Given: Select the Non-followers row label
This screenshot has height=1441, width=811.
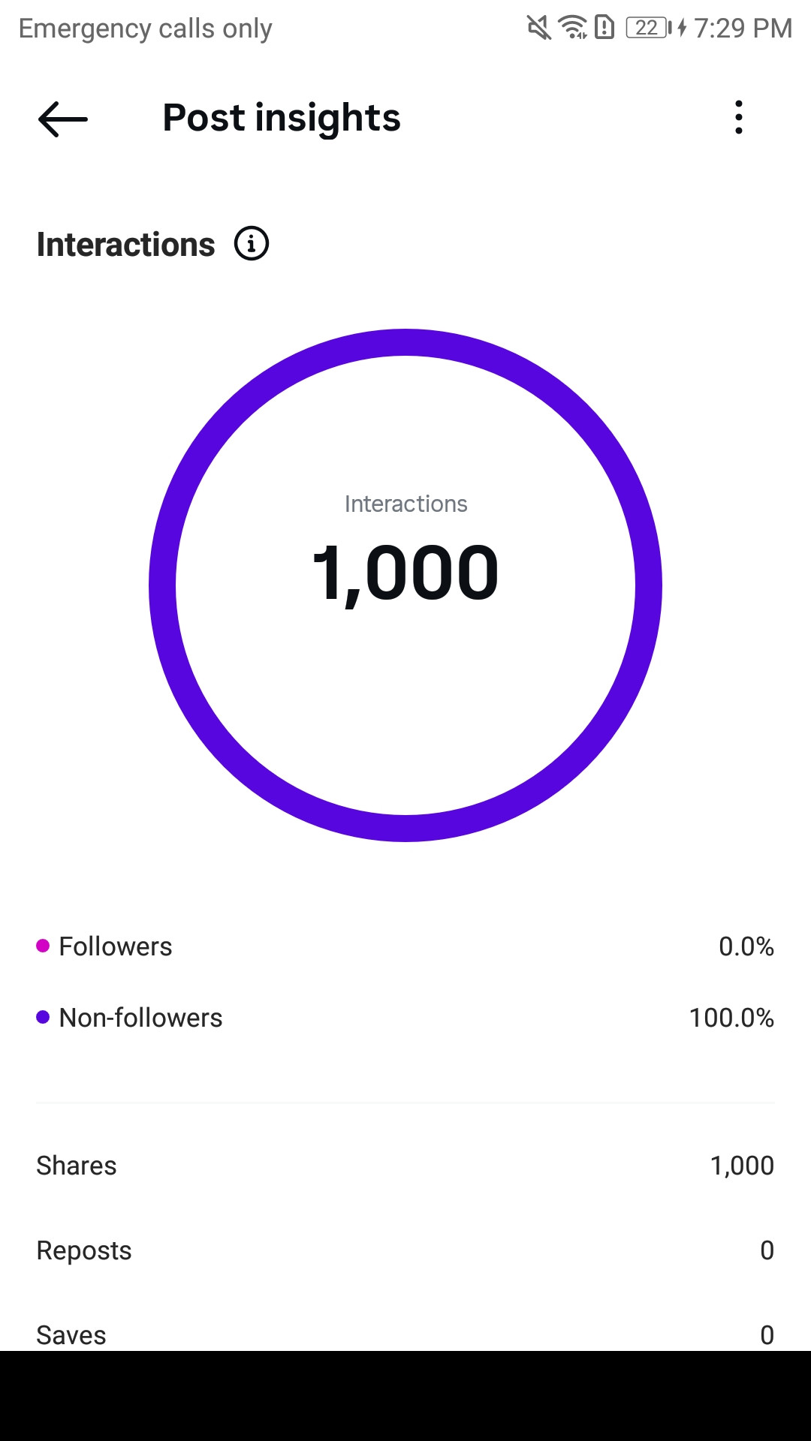Looking at the screenshot, I should click(141, 1018).
